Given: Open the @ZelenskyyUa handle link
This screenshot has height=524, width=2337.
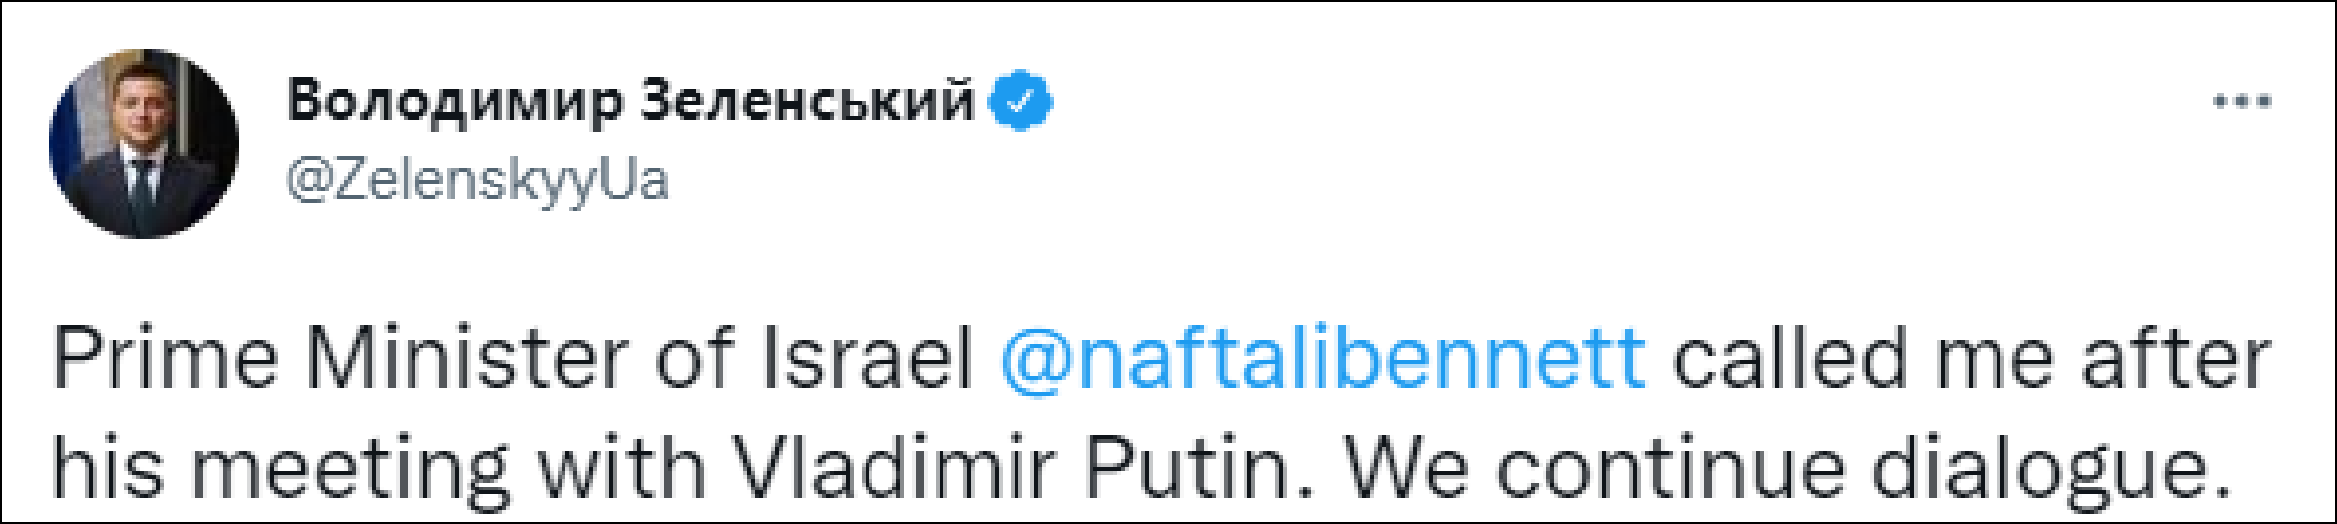Looking at the screenshot, I should [x=478, y=181].
